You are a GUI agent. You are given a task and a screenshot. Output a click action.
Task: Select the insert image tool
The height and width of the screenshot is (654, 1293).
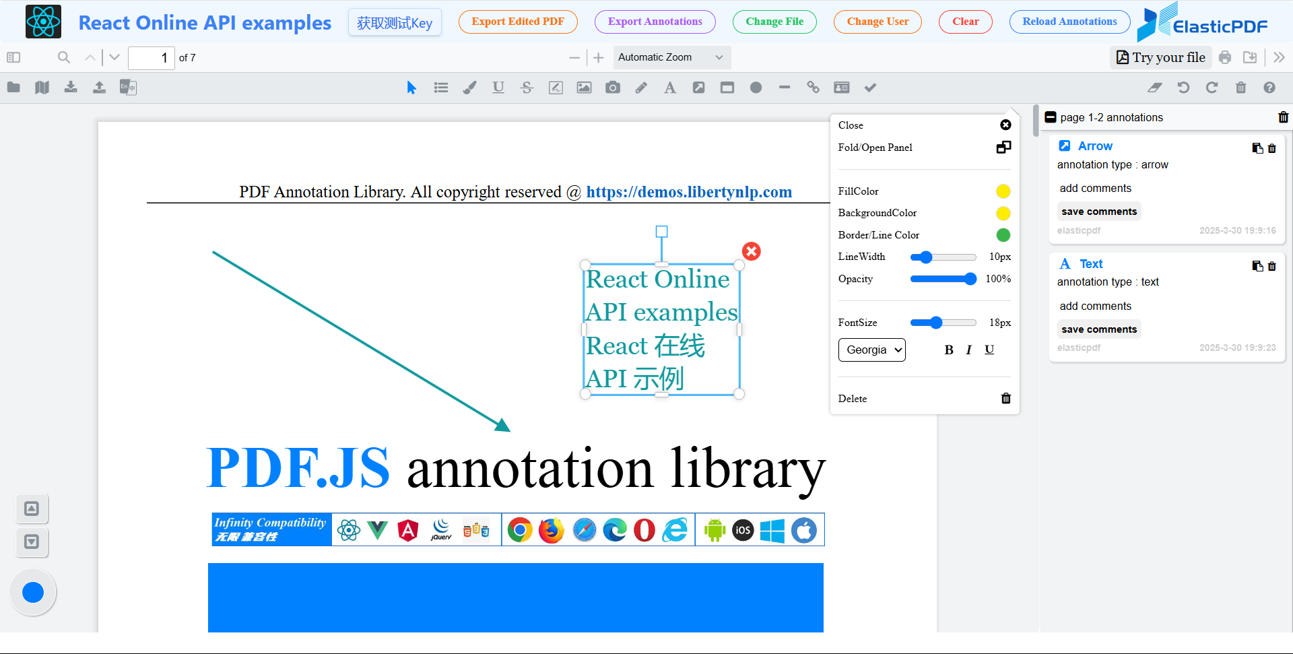tap(584, 88)
